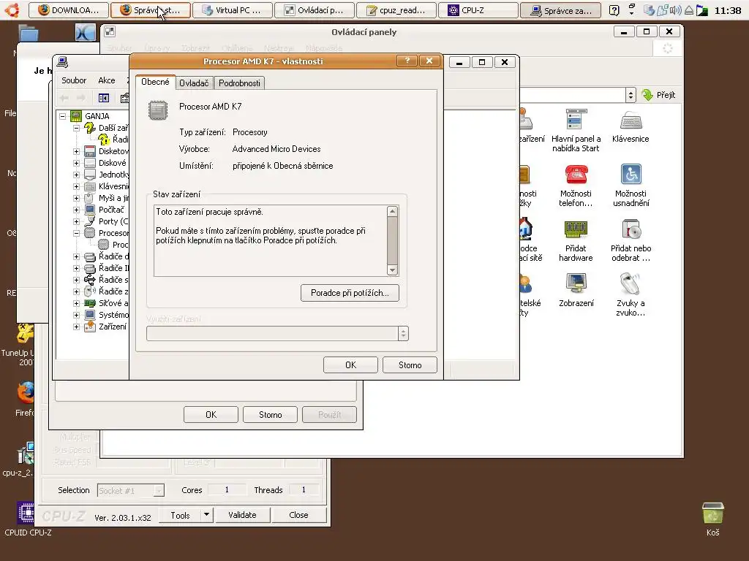Viewport: 749px width, 561px height.
Task: Select the CPUID CPU-Z desktop shortcut
Action: click(27, 519)
